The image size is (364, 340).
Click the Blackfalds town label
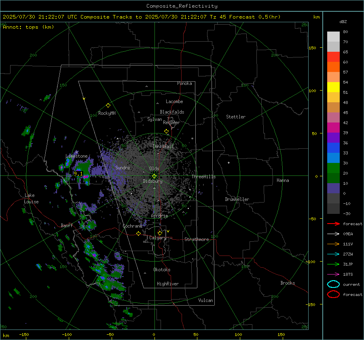tap(172, 112)
